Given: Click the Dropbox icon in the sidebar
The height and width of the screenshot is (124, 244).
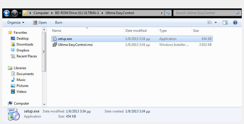Looking at the screenshot, I should 13,50.
